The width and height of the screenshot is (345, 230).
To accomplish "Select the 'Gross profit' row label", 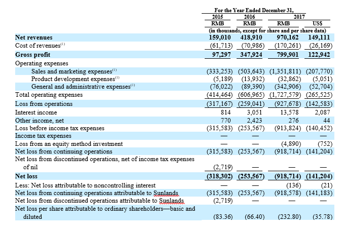I will tap(32, 55).
